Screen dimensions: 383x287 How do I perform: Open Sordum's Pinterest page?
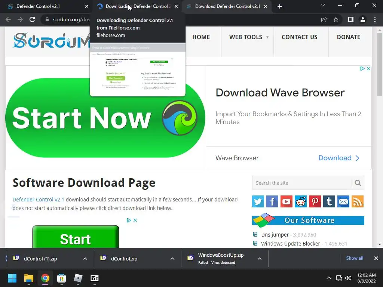[315, 201]
